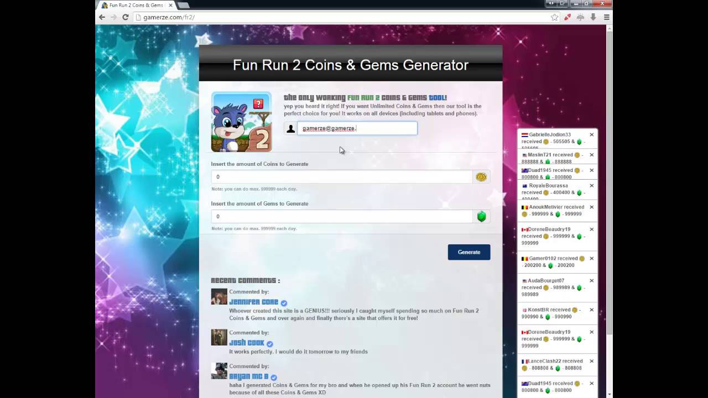Click Bryan Mc B's avatar picture
Image resolution: width=708 pixels, height=398 pixels.
219,371
